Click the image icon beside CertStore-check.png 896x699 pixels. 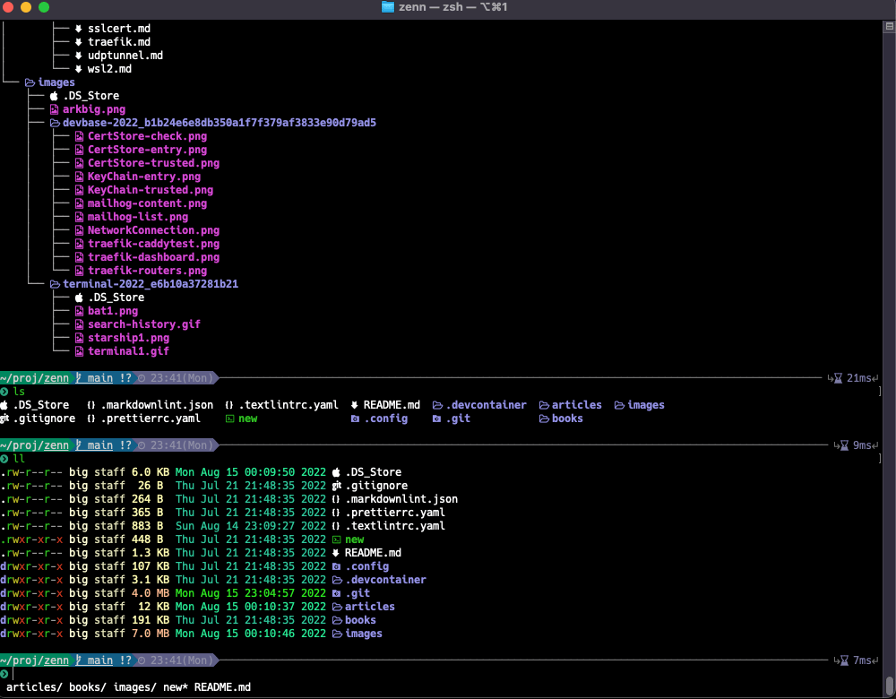pyautogui.click(x=80, y=136)
